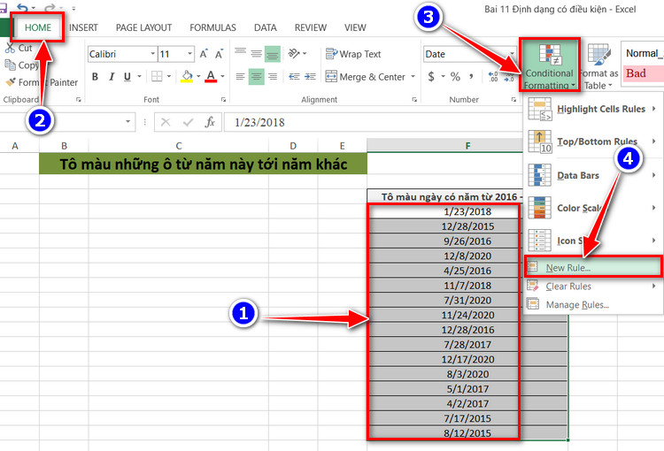Click Format Painter button

click(x=42, y=82)
